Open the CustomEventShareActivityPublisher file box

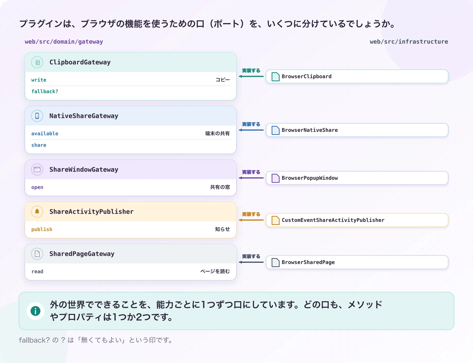point(357,220)
